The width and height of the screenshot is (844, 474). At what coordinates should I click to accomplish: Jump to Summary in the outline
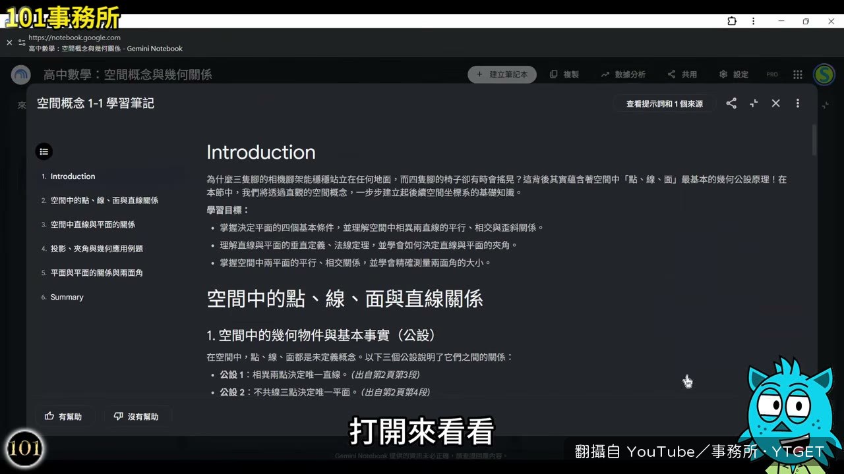(67, 297)
